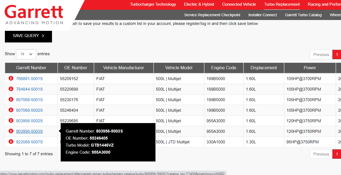Image resolution: width=341 pixels, height=175 pixels.
Task: Open turbo link 784844-5001S
Action: click(30, 89)
